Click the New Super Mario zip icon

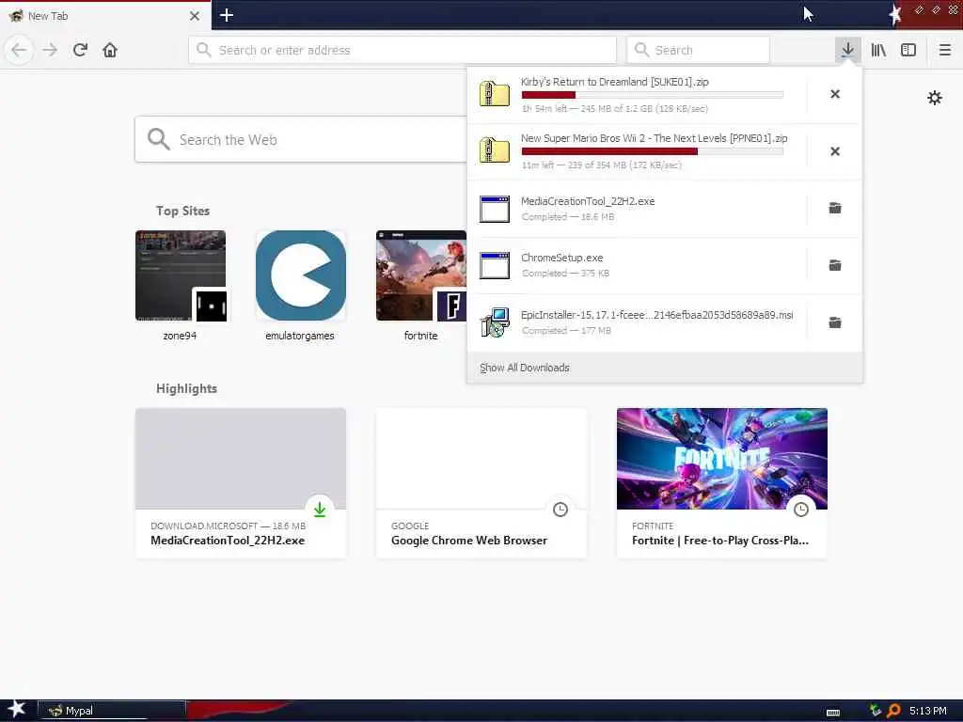point(495,151)
